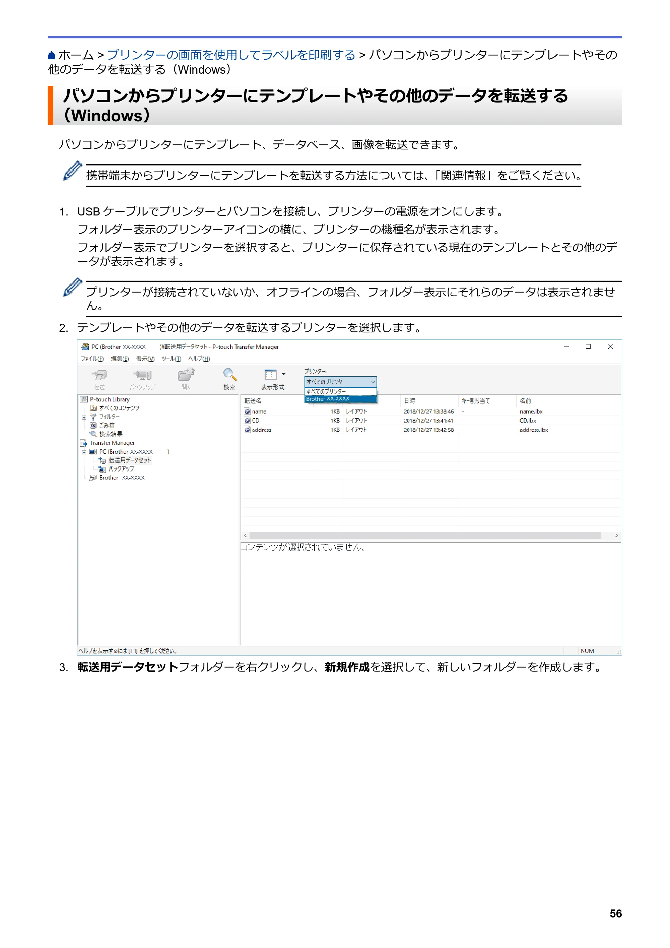Image resolution: width=670 pixels, height=948 pixels.
Task: Open the ヘルプ(H) menu
Action: pyautogui.click(x=199, y=359)
